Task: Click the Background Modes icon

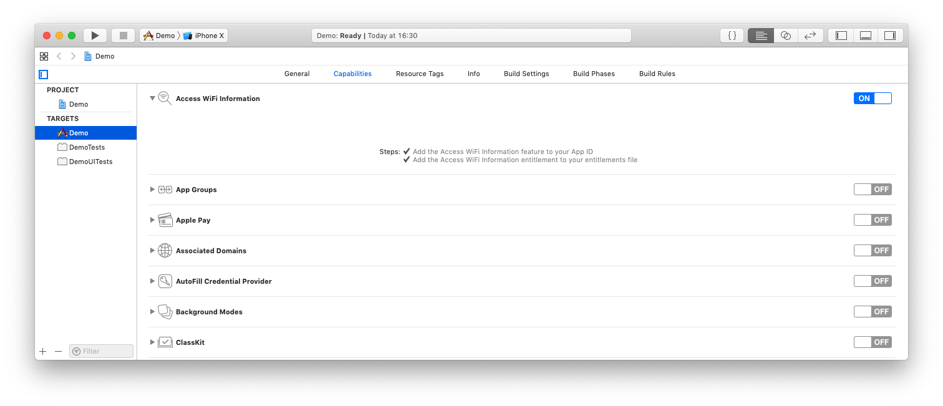Action: pyautogui.click(x=165, y=312)
